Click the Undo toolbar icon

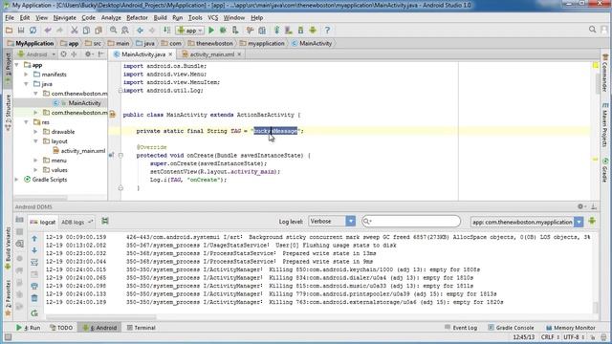point(48,30)
